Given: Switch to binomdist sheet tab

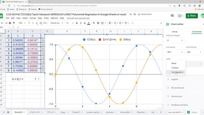Looking at the screenshot, I should pos(126,112).
